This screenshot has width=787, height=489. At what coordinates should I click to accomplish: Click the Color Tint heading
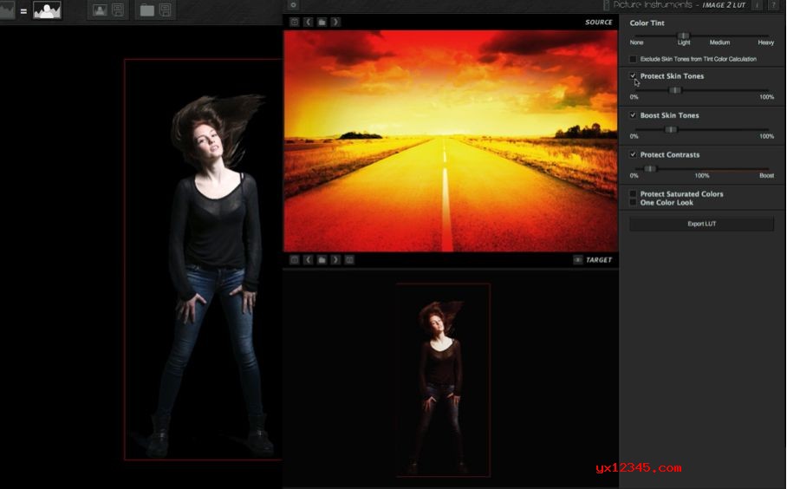point(647,23)
